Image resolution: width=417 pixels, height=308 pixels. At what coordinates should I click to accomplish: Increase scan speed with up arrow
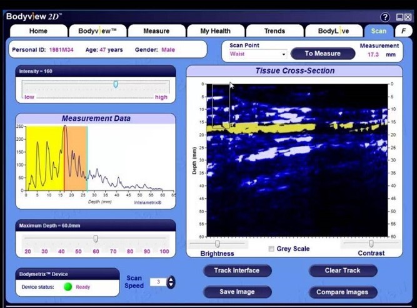[x=171, y=279]
